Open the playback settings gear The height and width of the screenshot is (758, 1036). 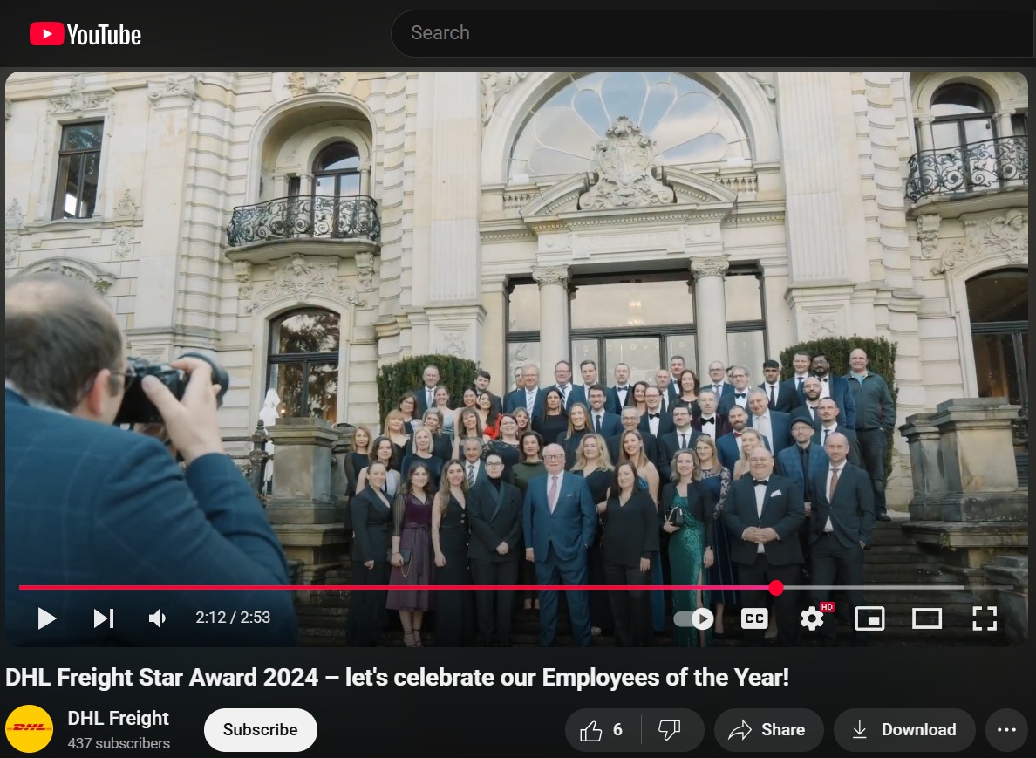point(812,618)
